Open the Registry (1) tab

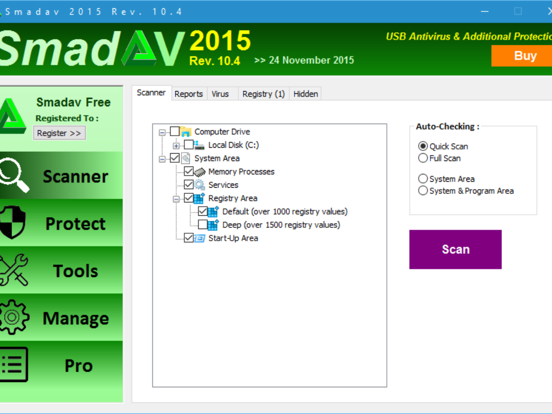[264, 94]
